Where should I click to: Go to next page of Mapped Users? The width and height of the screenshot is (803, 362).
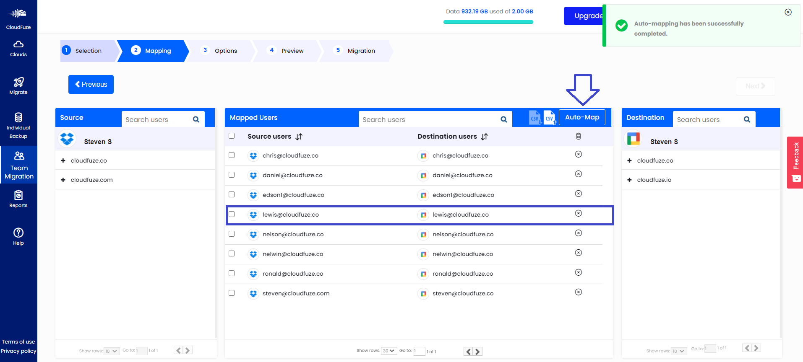(477, 352)
